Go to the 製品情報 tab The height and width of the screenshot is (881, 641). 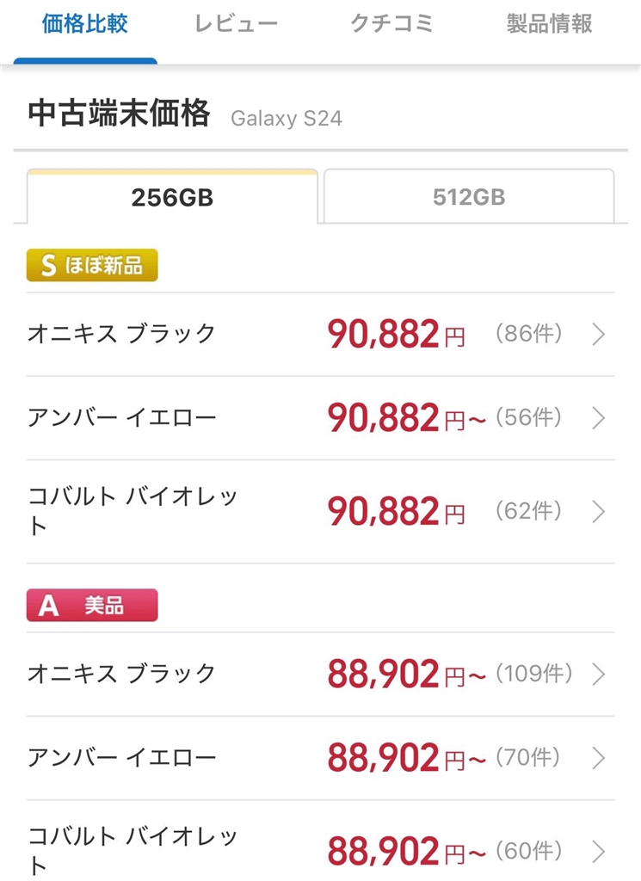tap(550, 24)
